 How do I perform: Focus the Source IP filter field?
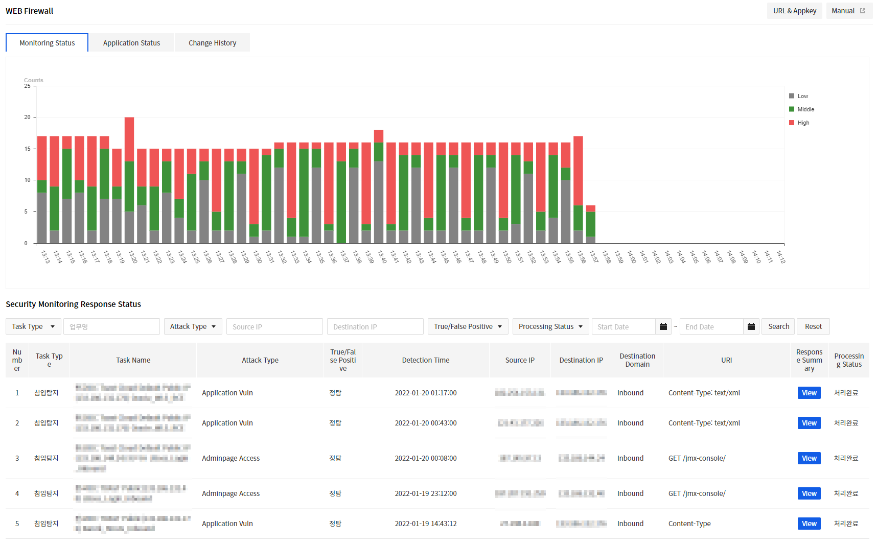click(274, 326)
